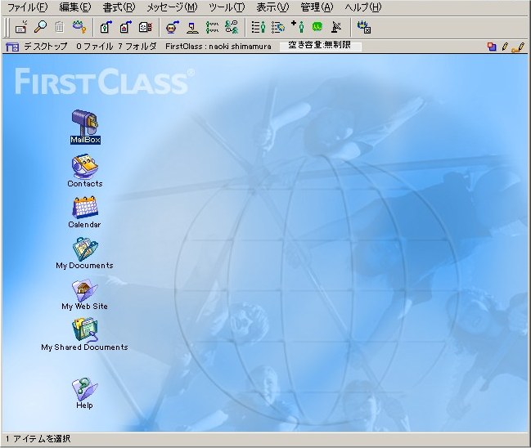Image resolution: width=531 pixels, height=448 pixels.
Task: Click the people with speech bubbles icon
Action: click(x=232, y=27)
